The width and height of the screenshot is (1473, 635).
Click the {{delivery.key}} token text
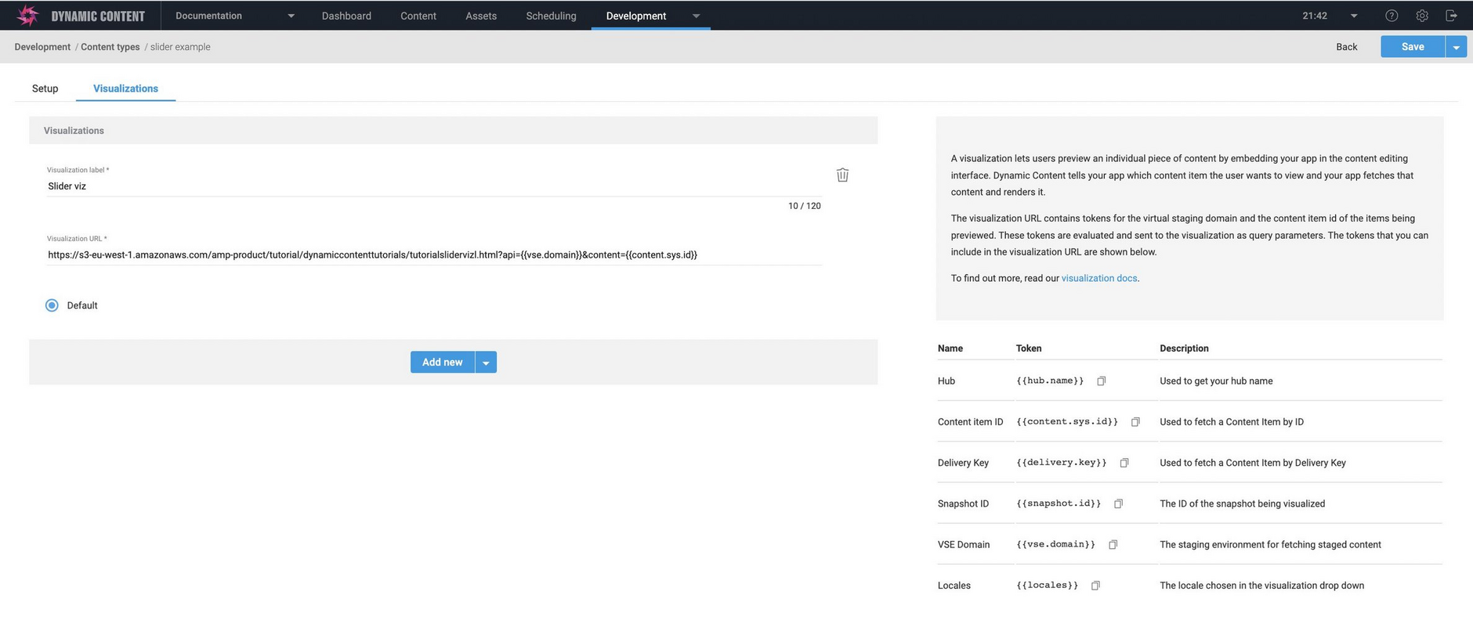(x=1062, y=463)
